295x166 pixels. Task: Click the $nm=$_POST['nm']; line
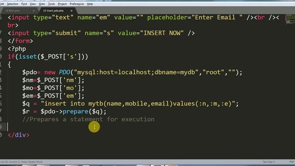(53, 80)
